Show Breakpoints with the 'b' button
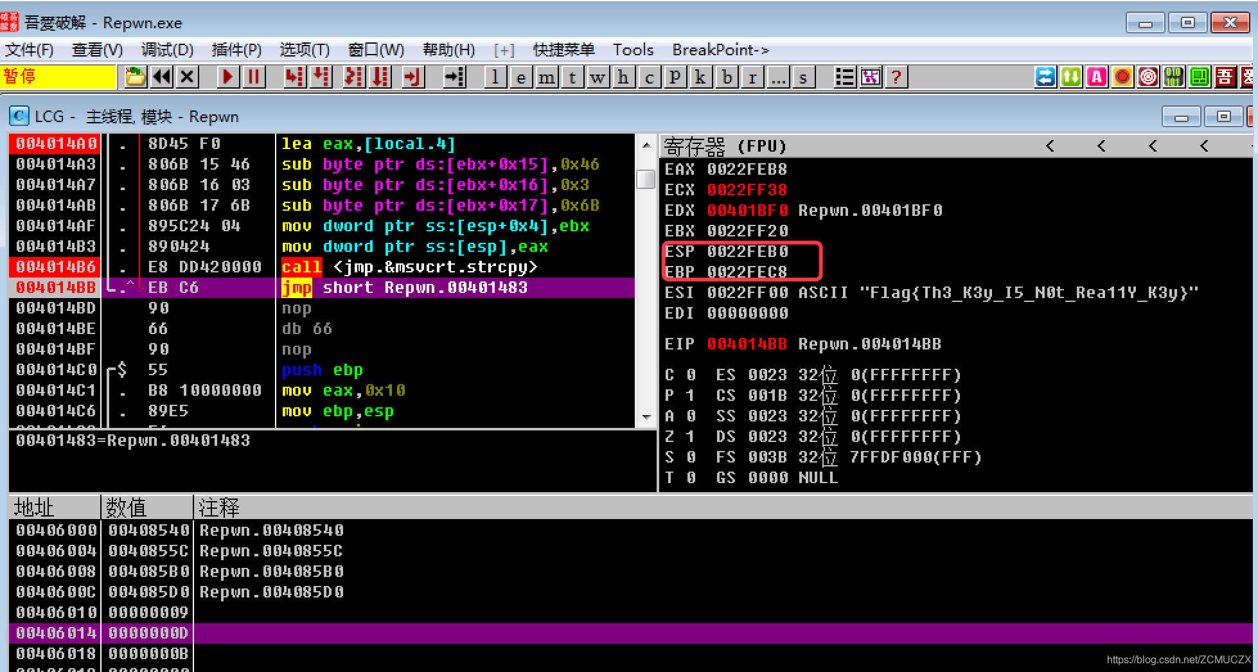This screenshot has height=672, width=1258. click(726, 77)
